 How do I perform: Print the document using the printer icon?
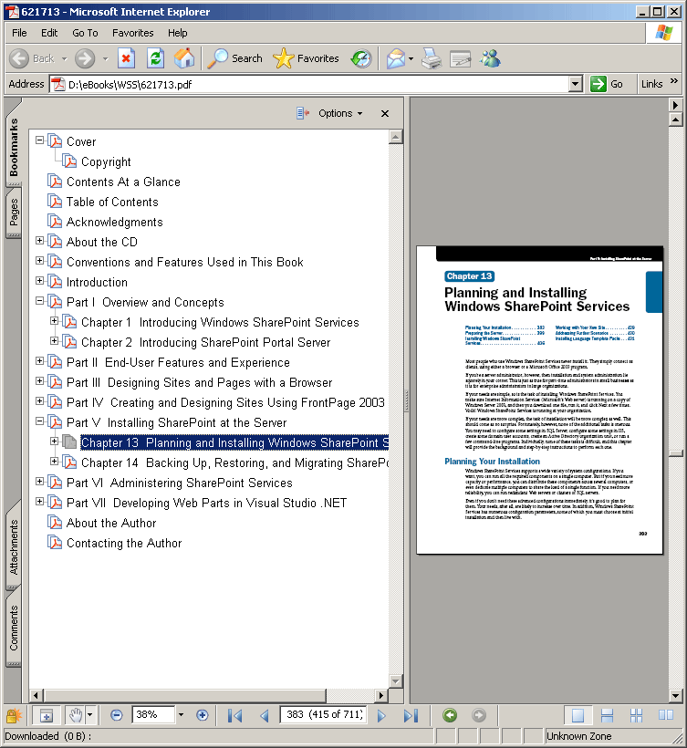(432, 58)
